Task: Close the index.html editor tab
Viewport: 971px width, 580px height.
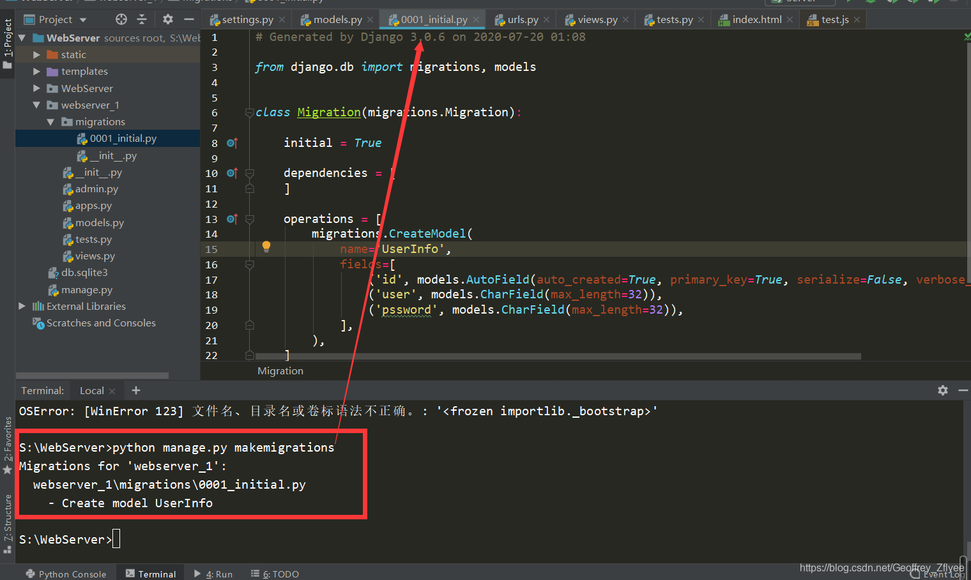Action: click(790, 20)
